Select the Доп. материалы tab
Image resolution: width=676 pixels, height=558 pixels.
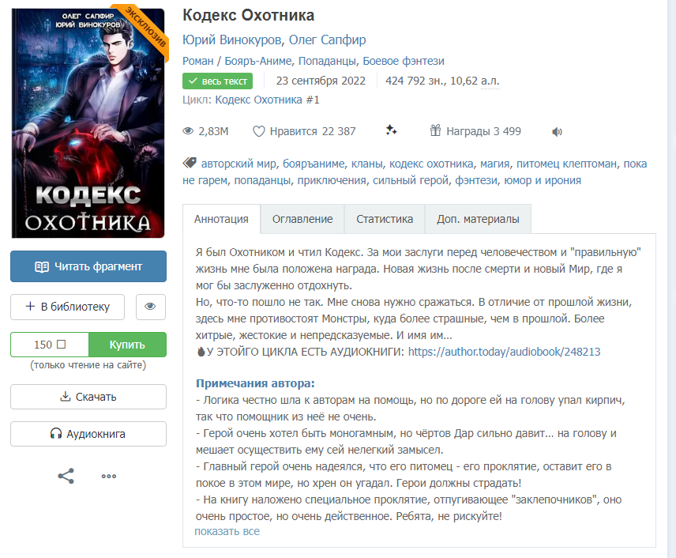[478, 219]
